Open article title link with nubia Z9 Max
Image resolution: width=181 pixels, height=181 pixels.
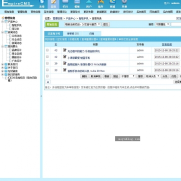(x=86, y=71)
